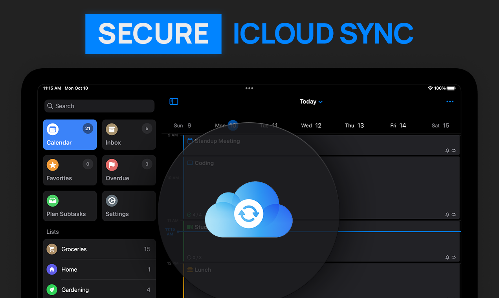Click the iCloud sync cloud icon
The height and width of the screenshot is (298, 499).
(249, 210)
